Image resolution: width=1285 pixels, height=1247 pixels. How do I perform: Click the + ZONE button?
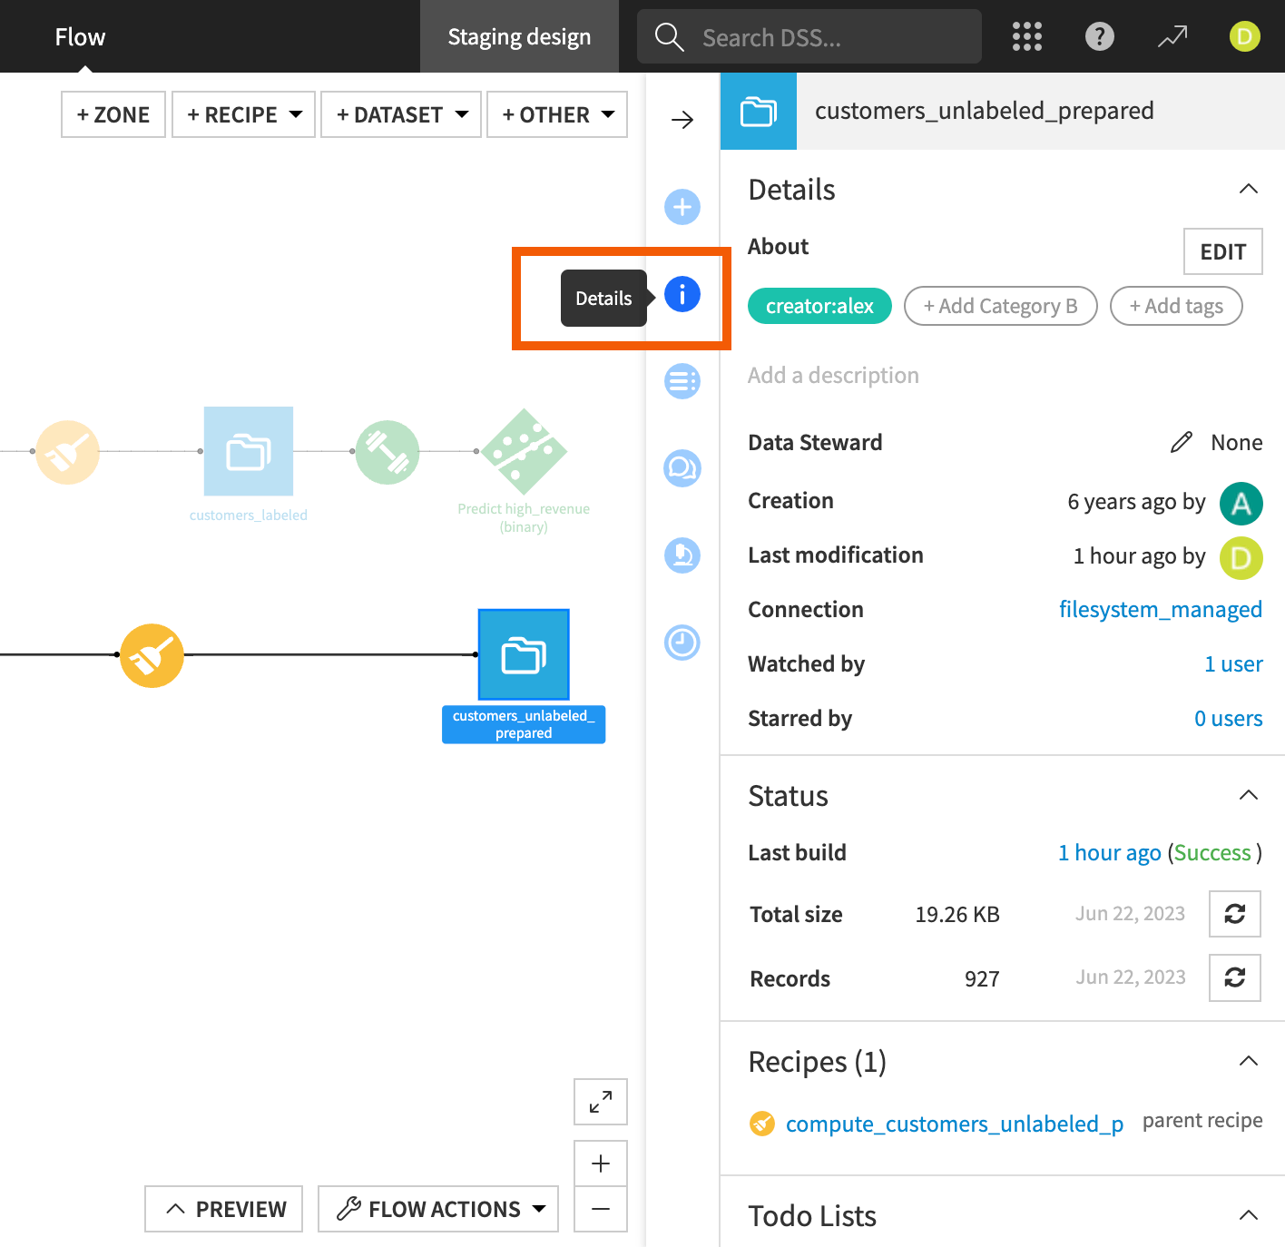[113, 114]
